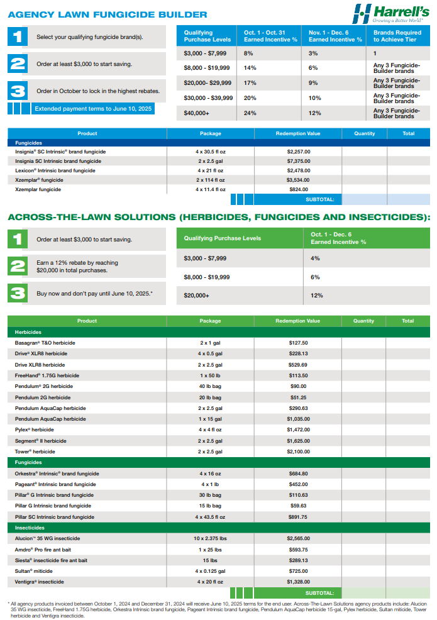Click the green 'Qualifying Purchase Levels' header

(240, 238)
